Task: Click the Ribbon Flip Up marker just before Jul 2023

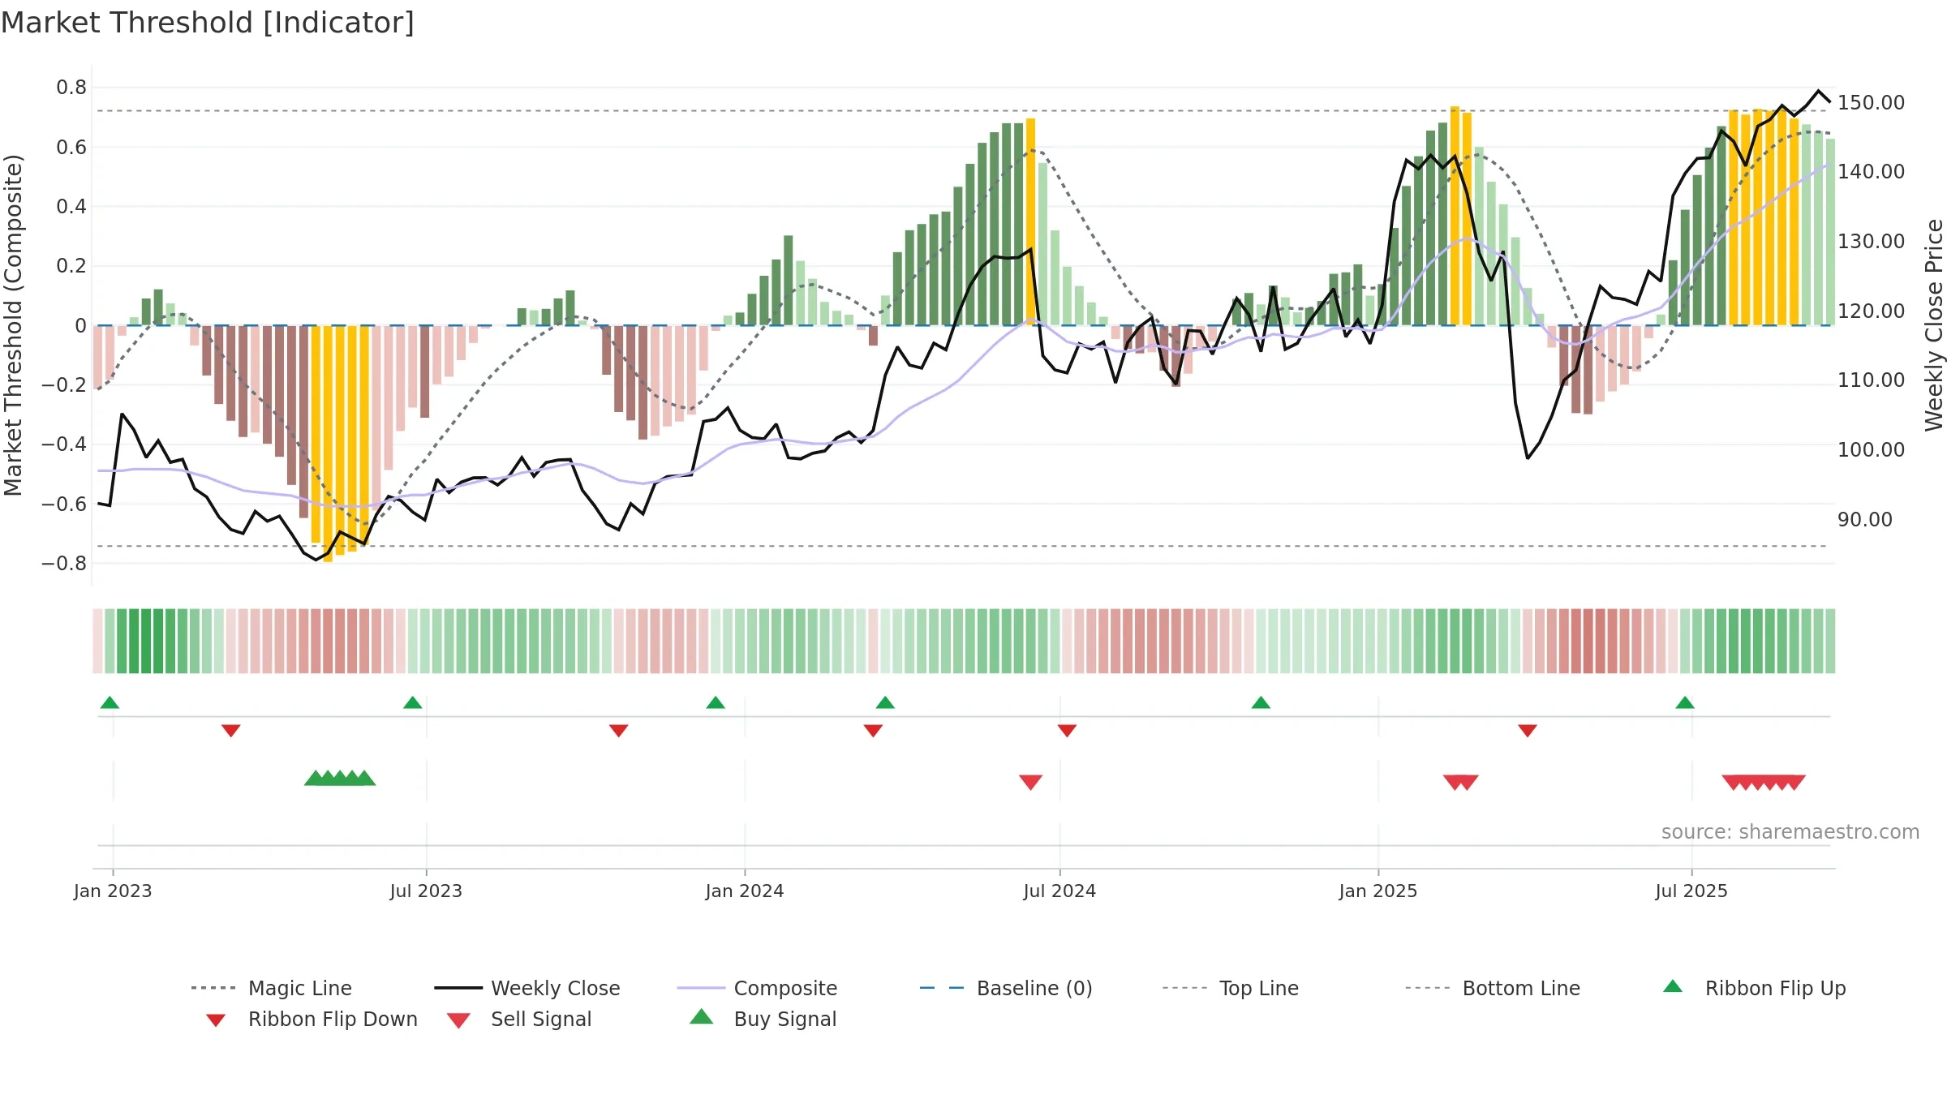Action: point(412,702)
